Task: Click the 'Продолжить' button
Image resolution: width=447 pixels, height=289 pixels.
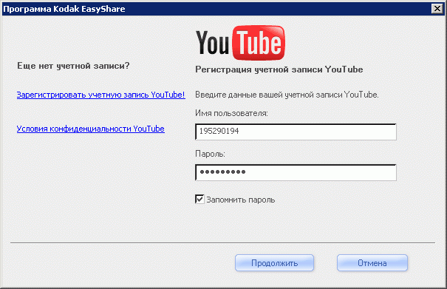Action: (274, 262)
